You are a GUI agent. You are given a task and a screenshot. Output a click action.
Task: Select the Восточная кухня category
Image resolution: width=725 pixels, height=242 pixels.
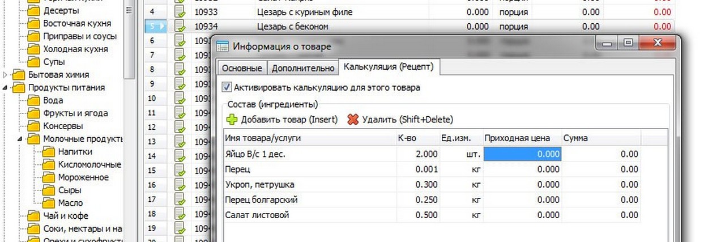click(x=77, y=24)
